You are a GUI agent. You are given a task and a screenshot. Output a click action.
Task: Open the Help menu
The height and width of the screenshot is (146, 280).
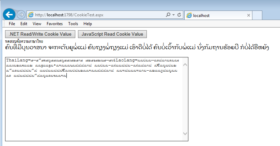pyautogui.click(x=88, y=24)
